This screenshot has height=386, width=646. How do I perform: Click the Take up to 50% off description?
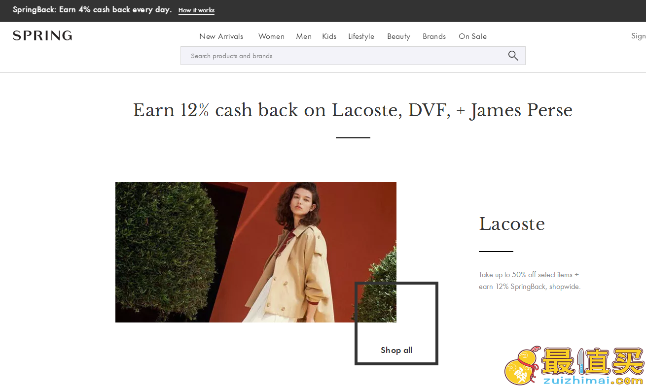pos(530,281)
